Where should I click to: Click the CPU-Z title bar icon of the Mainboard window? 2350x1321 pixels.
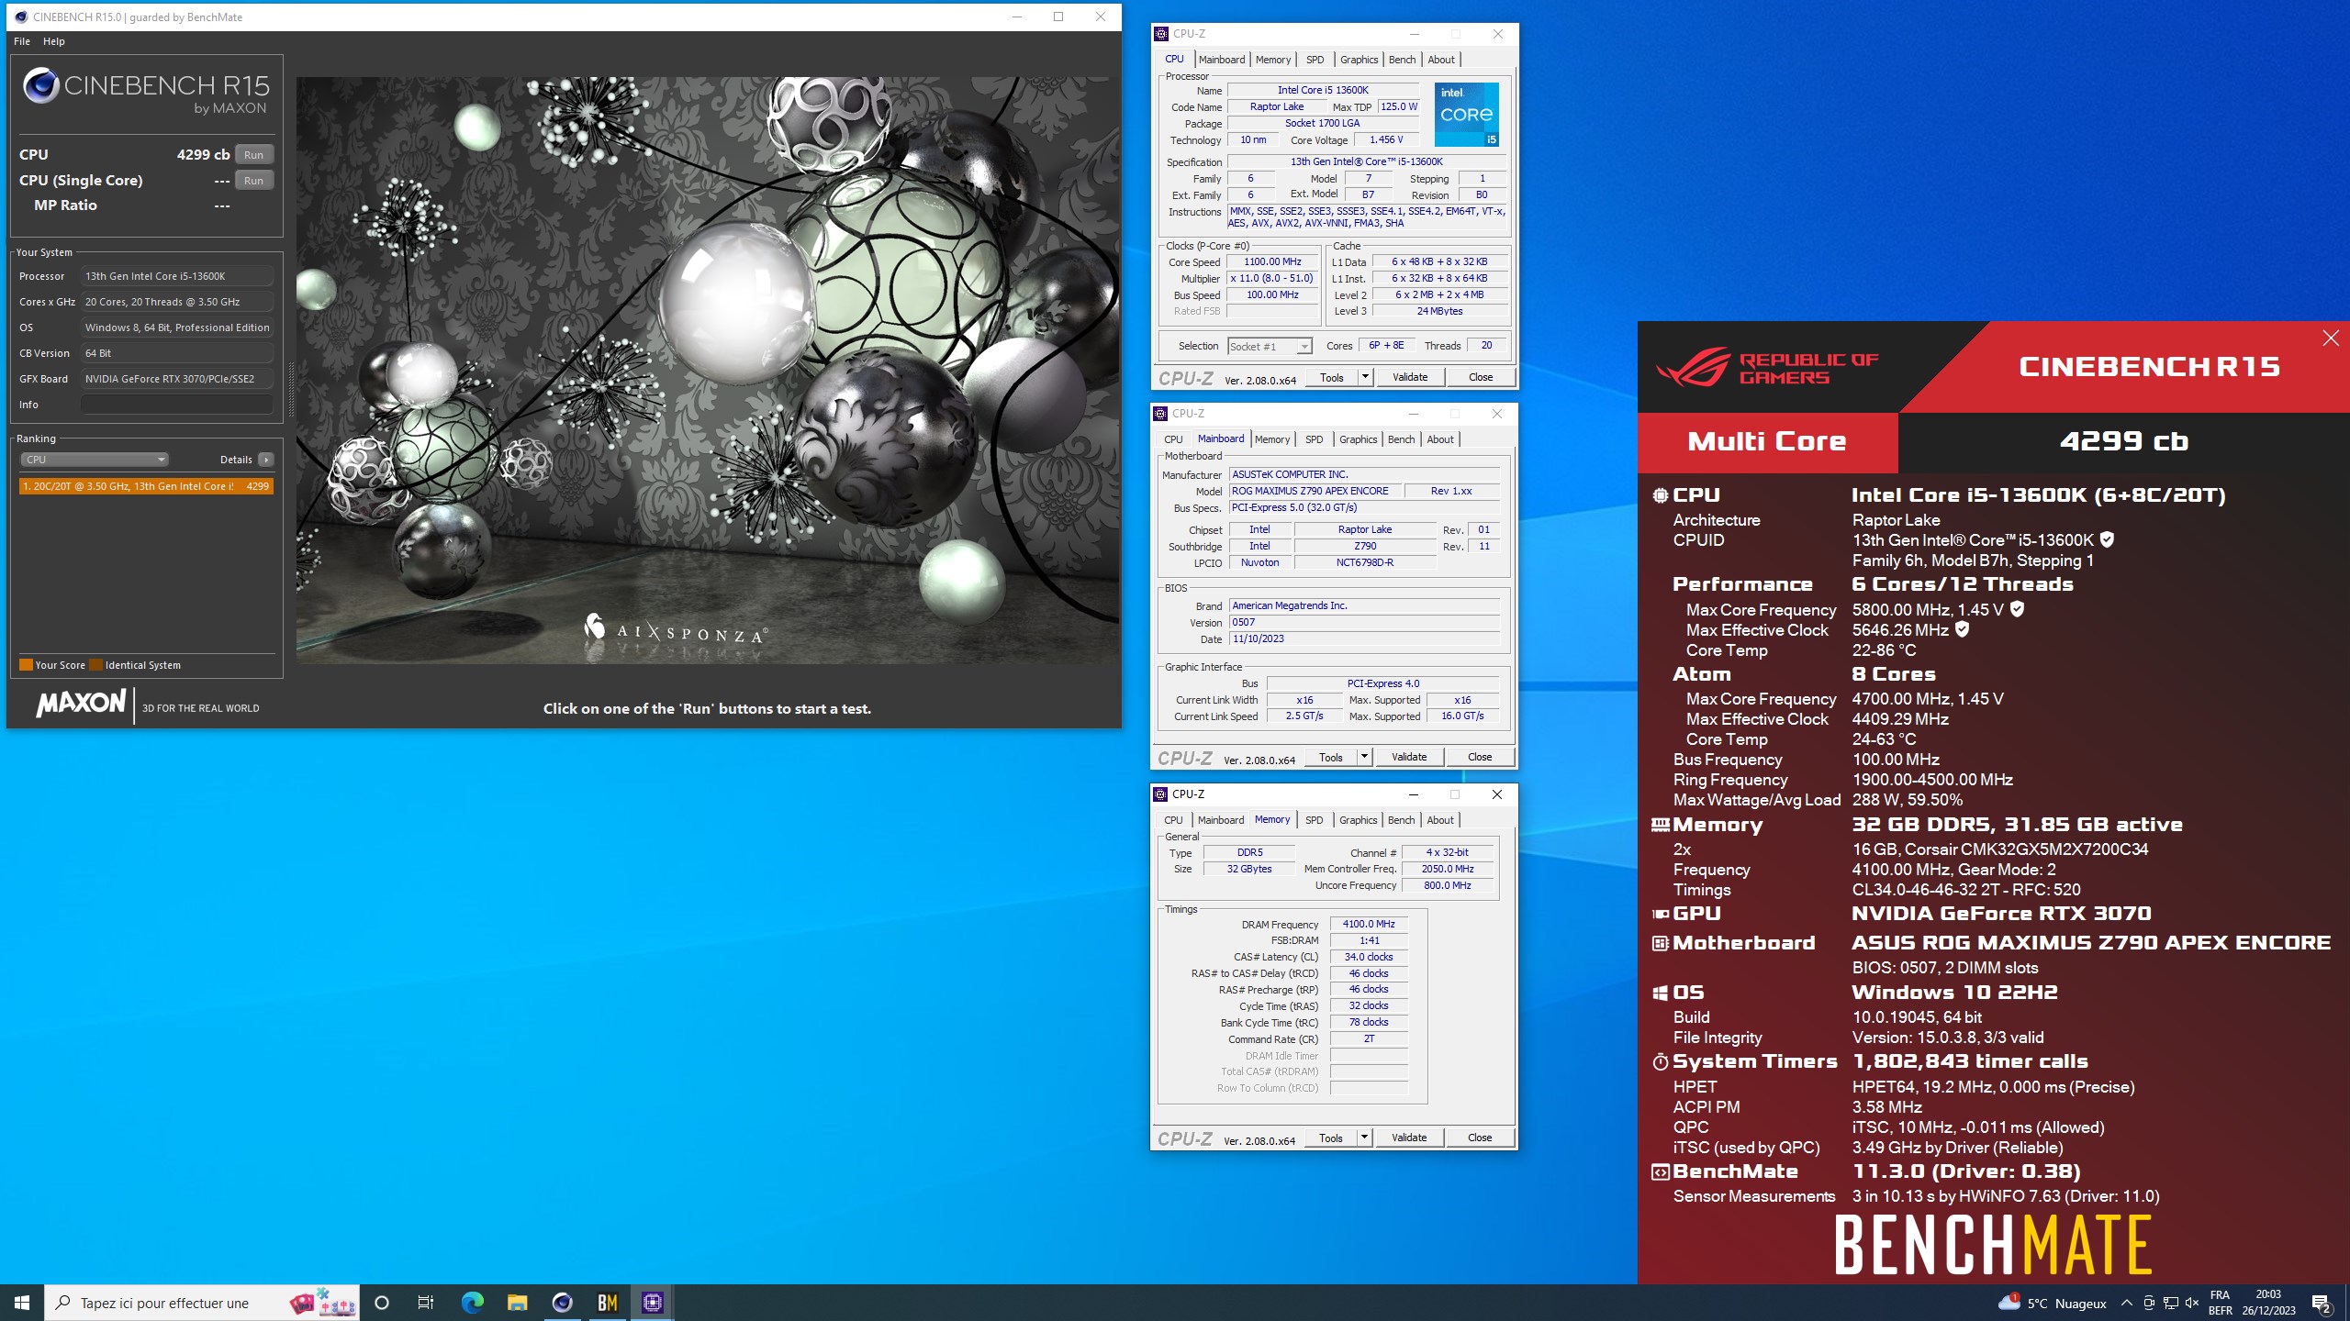1160,414
